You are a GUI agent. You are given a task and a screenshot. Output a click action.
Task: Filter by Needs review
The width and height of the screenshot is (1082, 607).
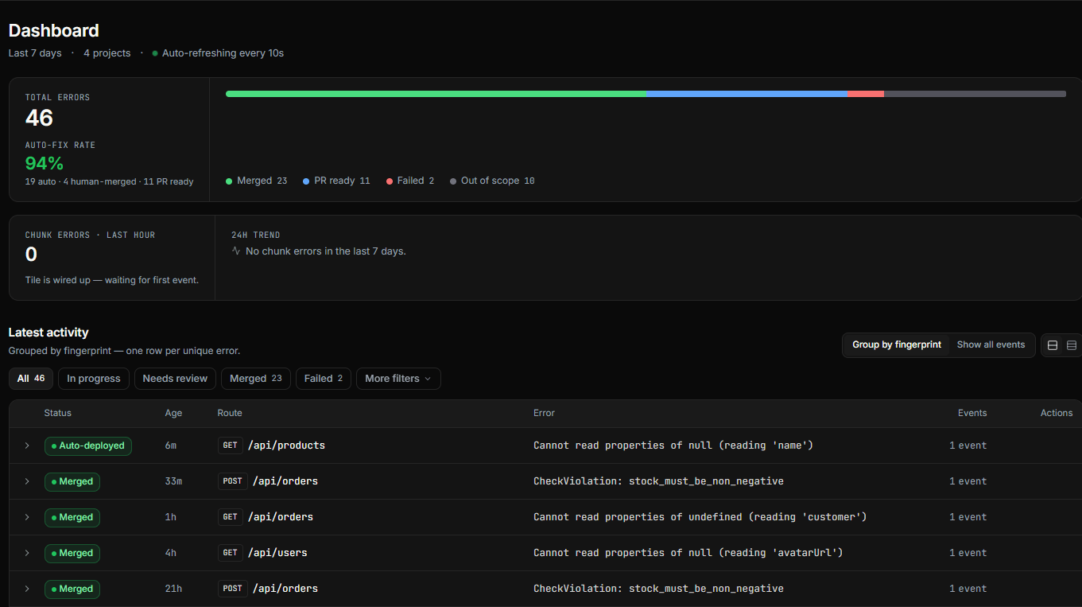click(x=175, y=379)
